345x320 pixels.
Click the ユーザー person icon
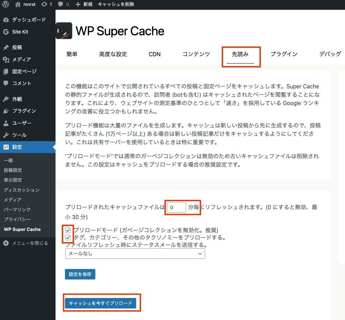[x=6, y=123]
